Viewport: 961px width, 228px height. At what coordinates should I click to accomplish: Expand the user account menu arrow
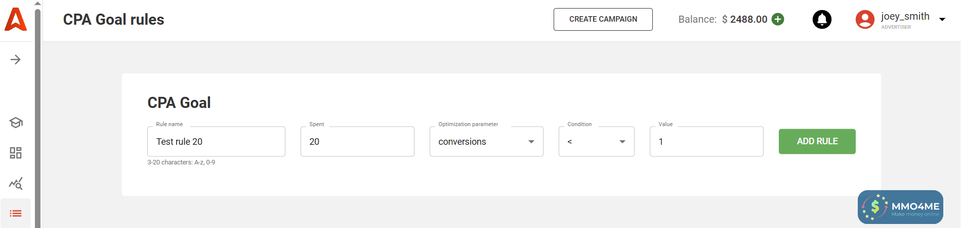pos(942,20)
